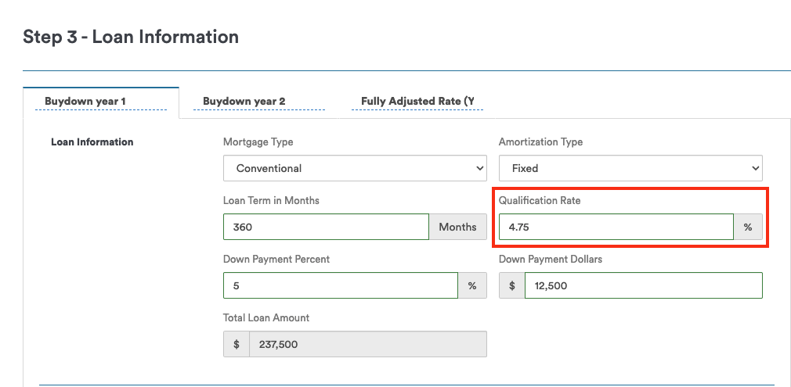Switch to Buydown year 2 tab

244,102
